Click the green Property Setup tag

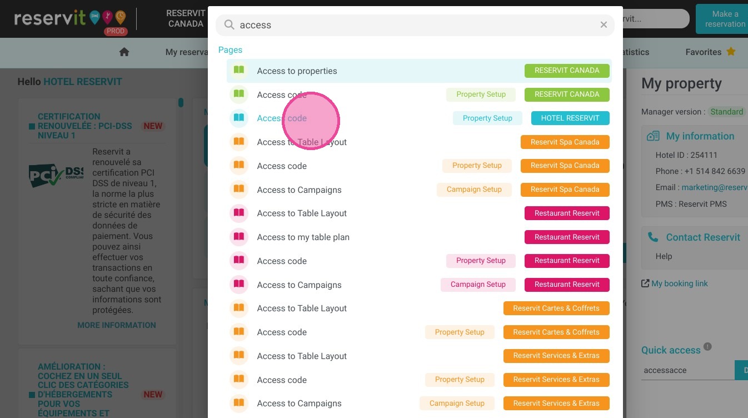pos(481,94)
